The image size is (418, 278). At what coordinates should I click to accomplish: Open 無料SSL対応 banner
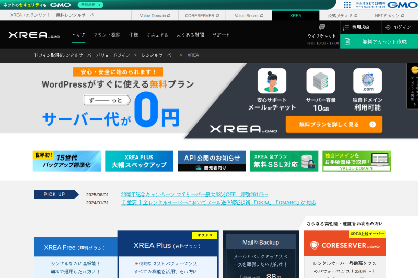coord(284,161)
